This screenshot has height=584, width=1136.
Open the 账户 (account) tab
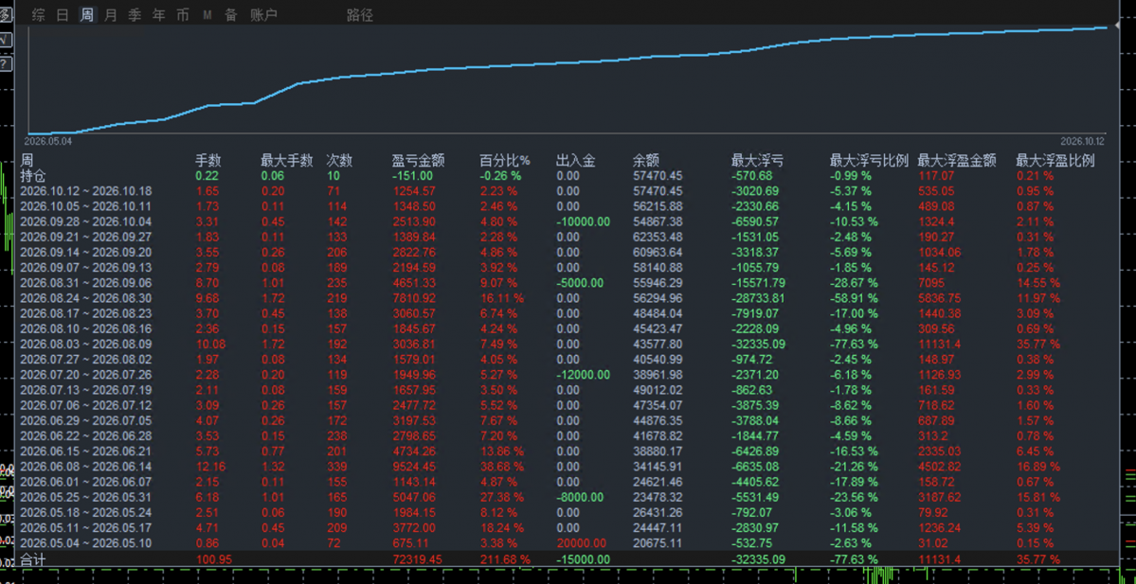coord(263,14)
